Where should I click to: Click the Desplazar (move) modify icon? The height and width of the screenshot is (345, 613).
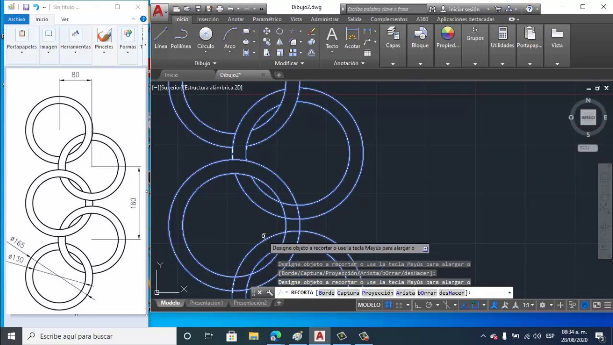point(267,31)
